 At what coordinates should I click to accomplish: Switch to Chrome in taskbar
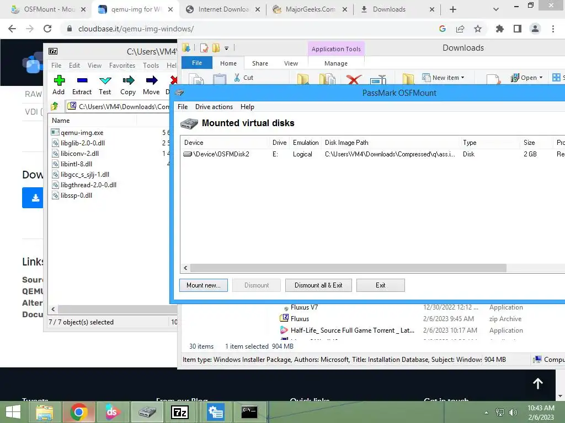pyautogui.click(x=78, y=412)
